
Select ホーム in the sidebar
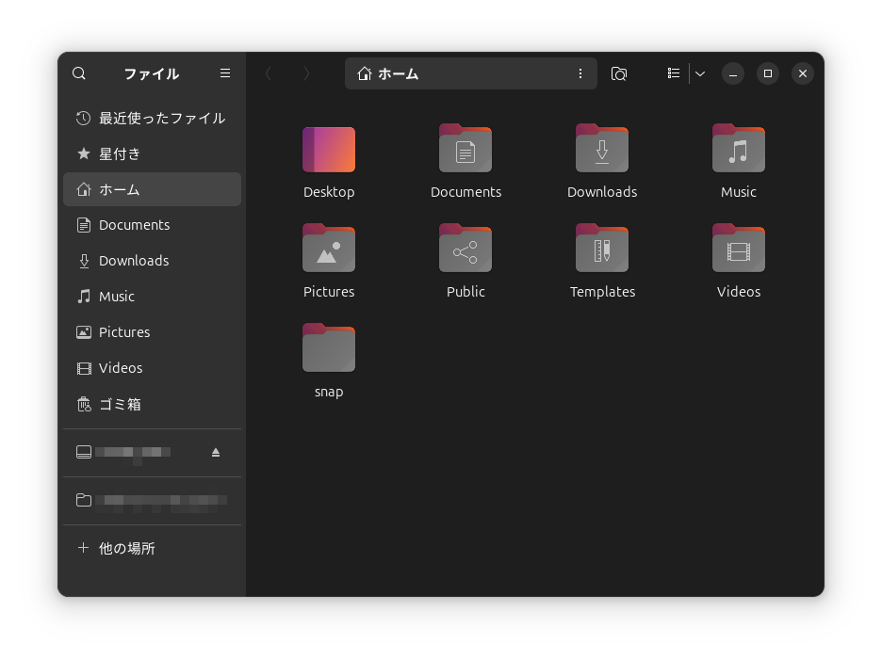tap(152, 189)
